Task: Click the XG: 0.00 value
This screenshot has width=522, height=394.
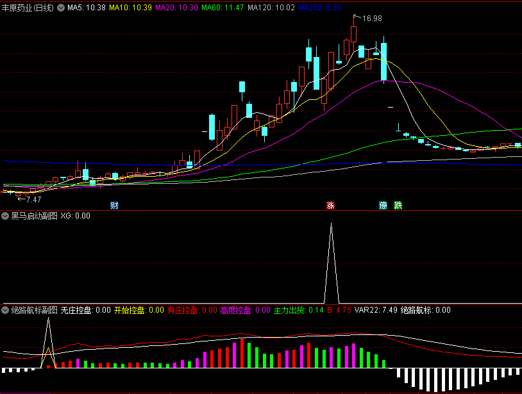Action: (x=75, y=216)
